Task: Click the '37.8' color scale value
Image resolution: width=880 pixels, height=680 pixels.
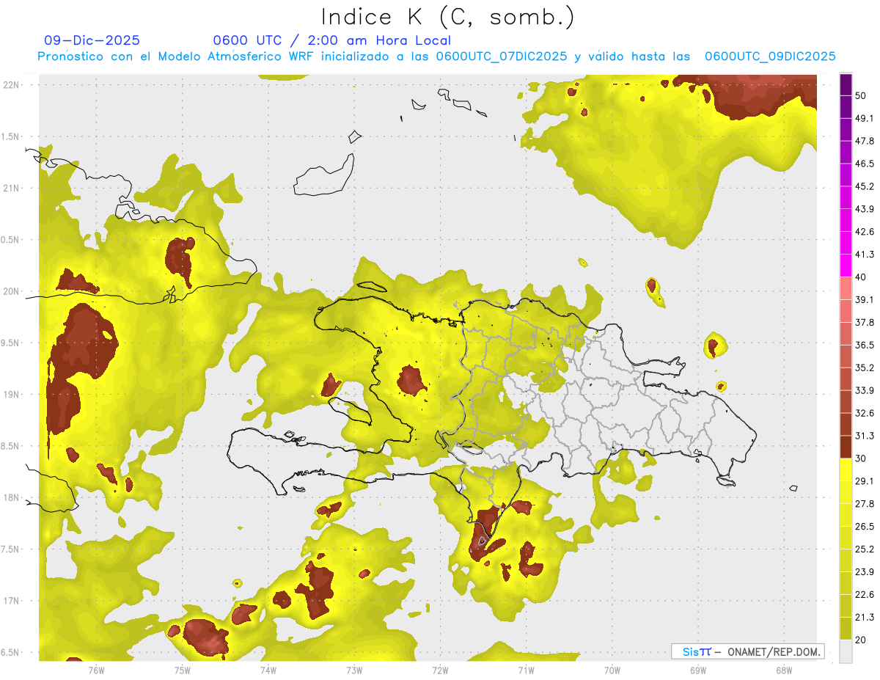Action: (x=864, y=323)
